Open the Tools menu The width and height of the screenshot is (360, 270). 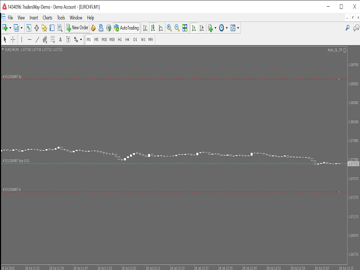click(61, 17)
